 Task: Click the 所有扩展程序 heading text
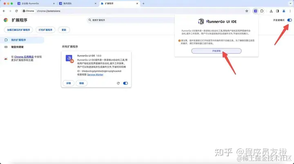click(x=70, y=47)
